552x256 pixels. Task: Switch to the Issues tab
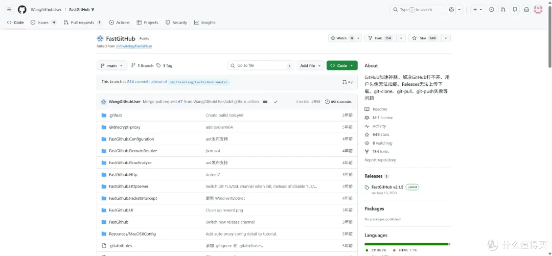tap(43, 22)
